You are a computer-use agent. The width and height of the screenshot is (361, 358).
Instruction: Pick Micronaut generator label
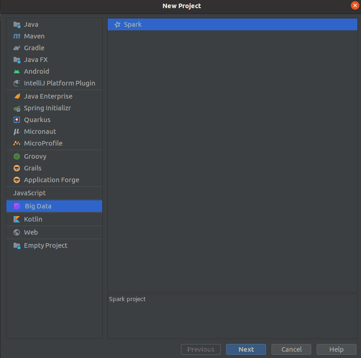point(40,132)
